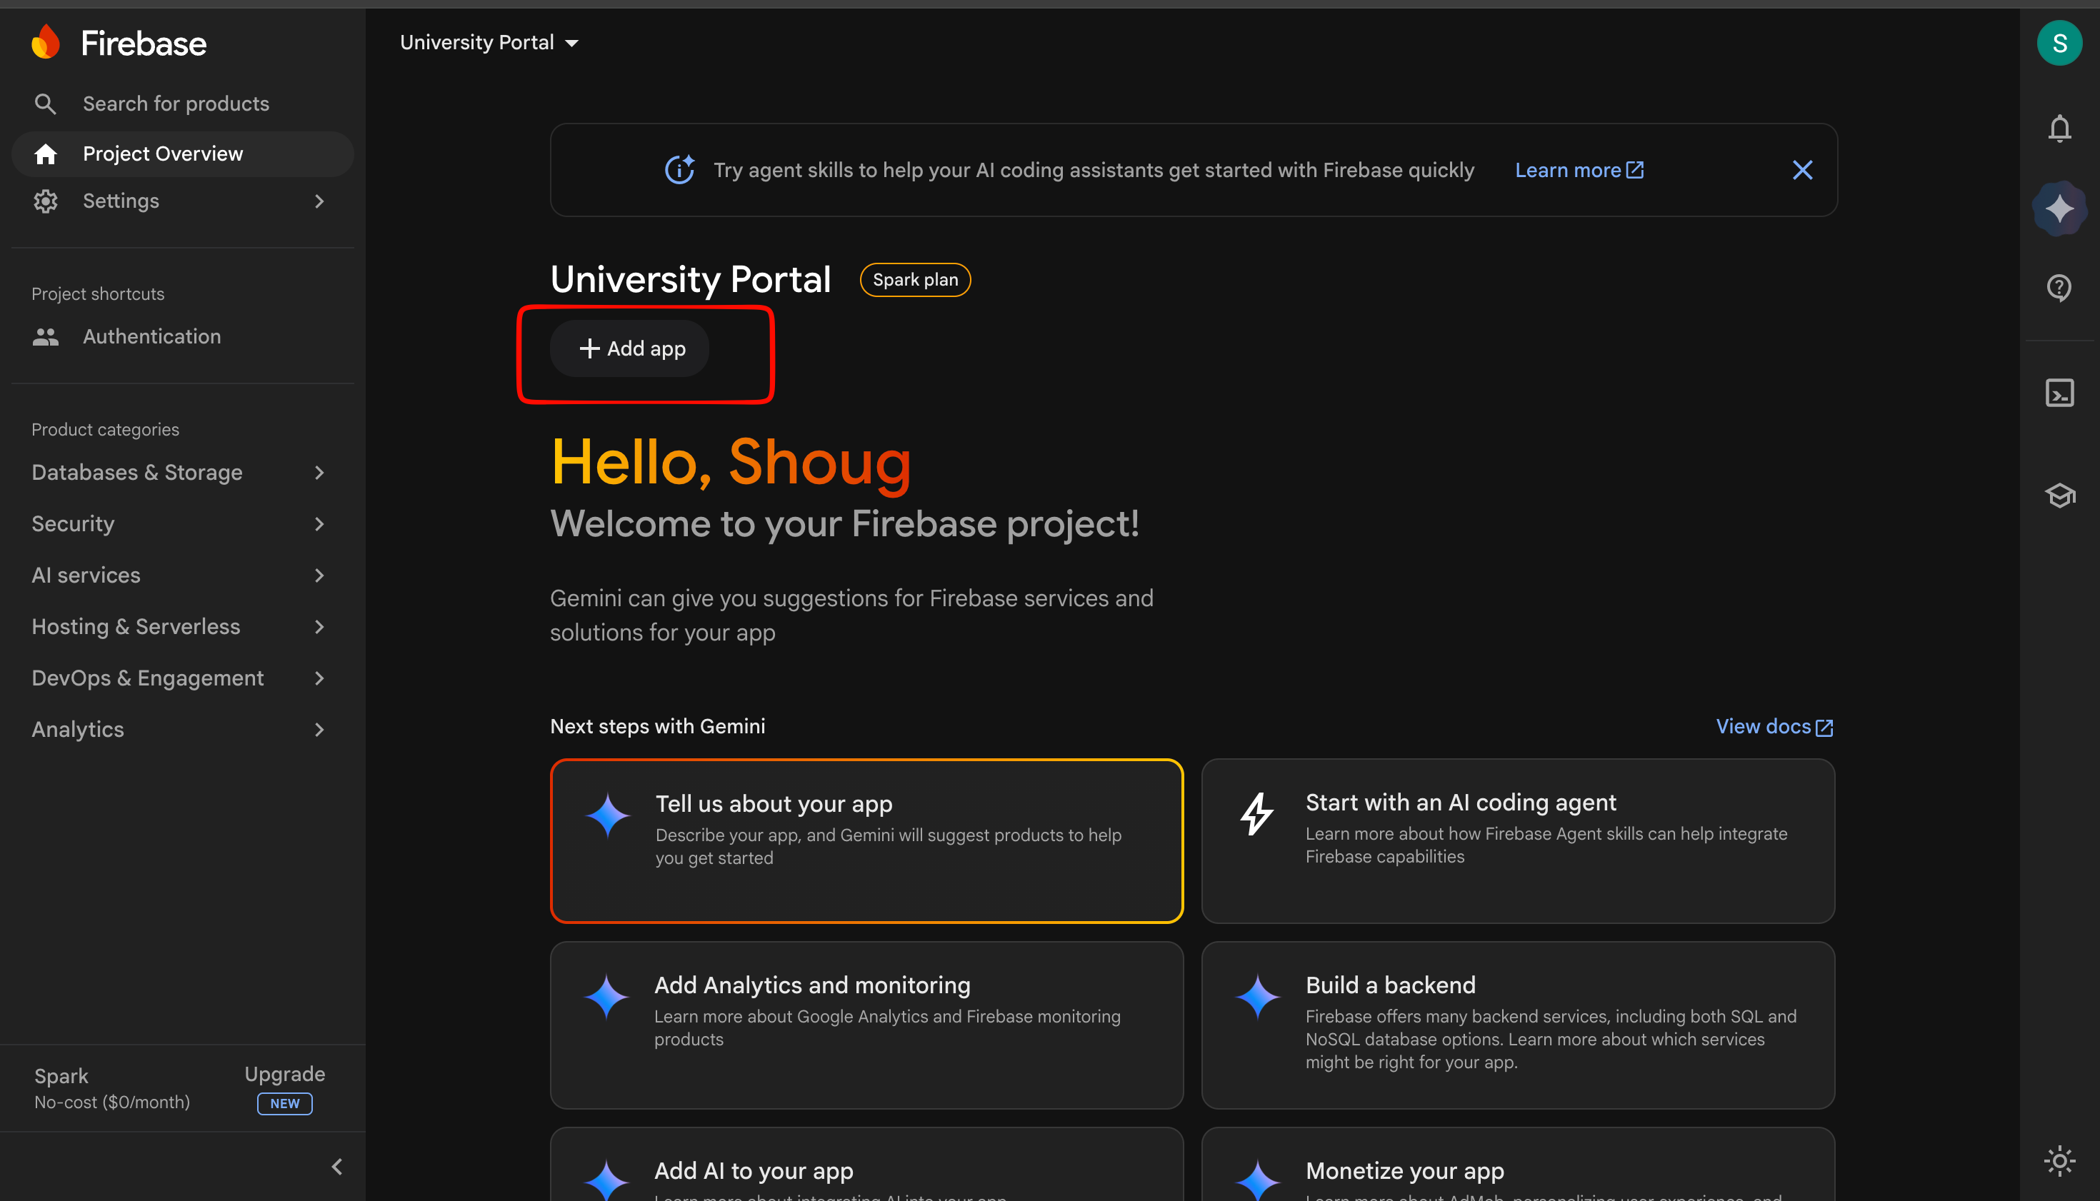The height and width of the screenshot is (1201, 2100).
Task: Click the Authentication people icon
Action: click(x=46, y=336)
